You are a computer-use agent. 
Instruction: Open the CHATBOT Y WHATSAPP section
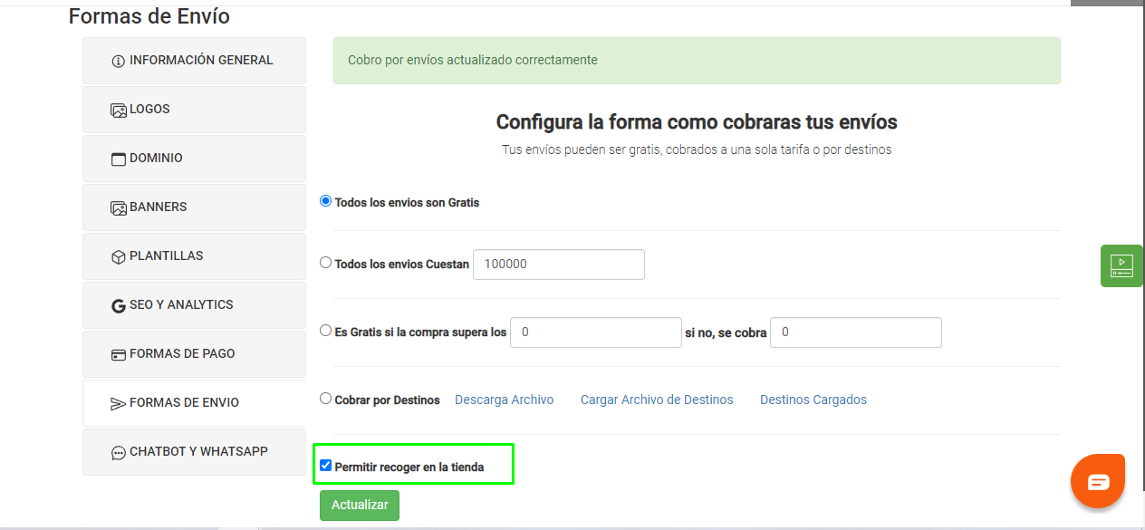pos(194,451)
